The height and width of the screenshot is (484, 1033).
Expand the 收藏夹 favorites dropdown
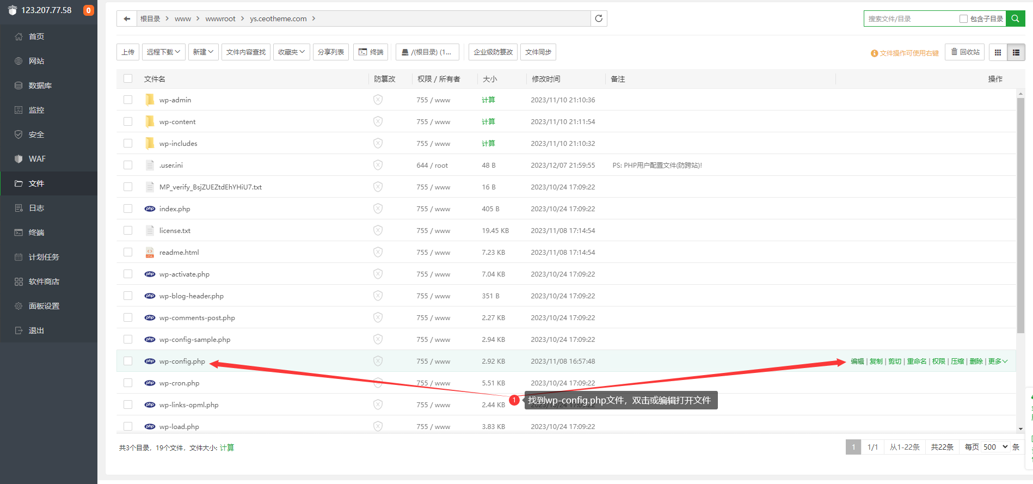click(x=291, y=52)
